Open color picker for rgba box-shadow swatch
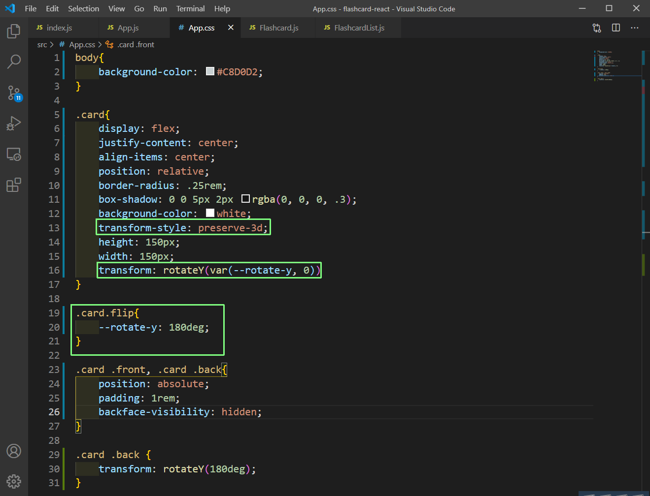This screenshot has width=650, height=496. (x=245, y=199)
